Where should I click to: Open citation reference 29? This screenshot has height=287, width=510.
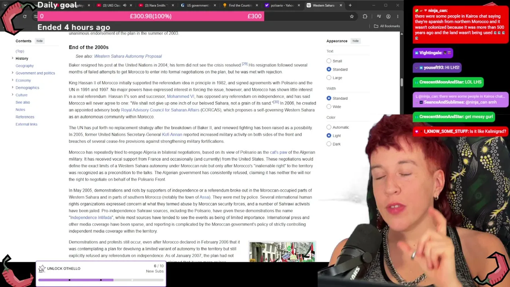[245, 64]
